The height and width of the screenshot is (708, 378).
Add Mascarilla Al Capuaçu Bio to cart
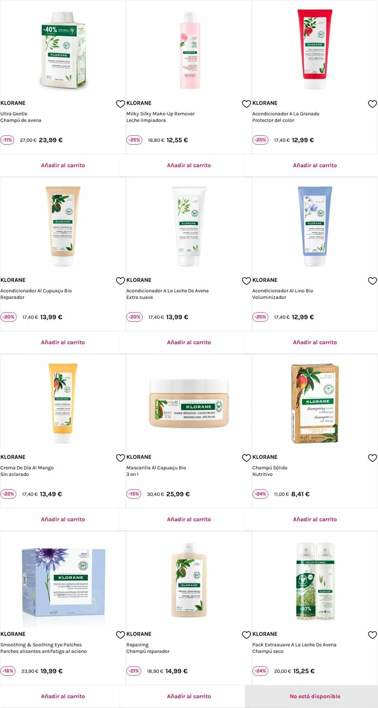pos(189,519)
